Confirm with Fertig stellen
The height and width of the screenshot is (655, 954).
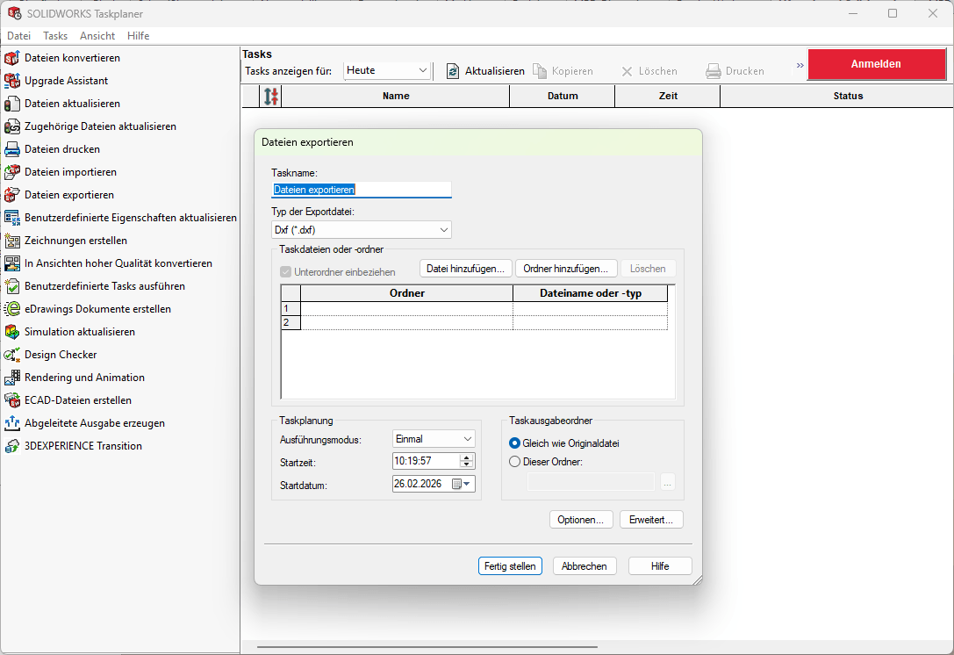click(x=510, y=565)
